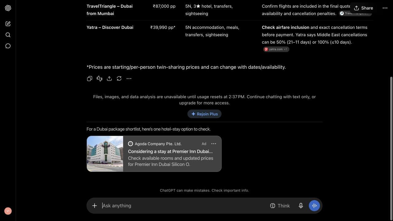Open the Agoda ad title link

(170, 151)
